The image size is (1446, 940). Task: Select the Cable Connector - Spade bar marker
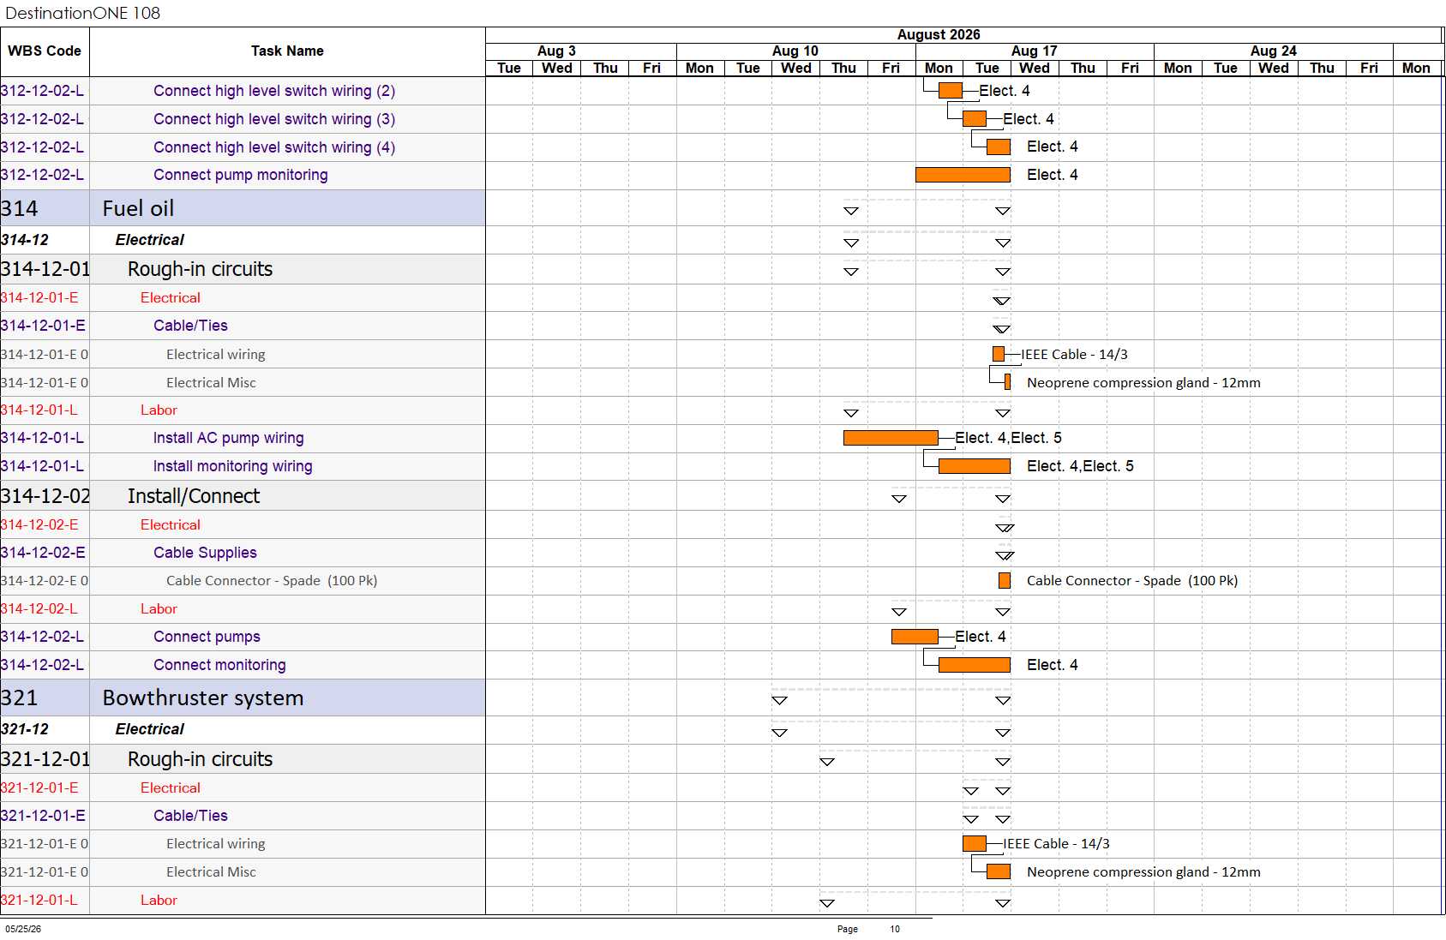click(1005, 581)
